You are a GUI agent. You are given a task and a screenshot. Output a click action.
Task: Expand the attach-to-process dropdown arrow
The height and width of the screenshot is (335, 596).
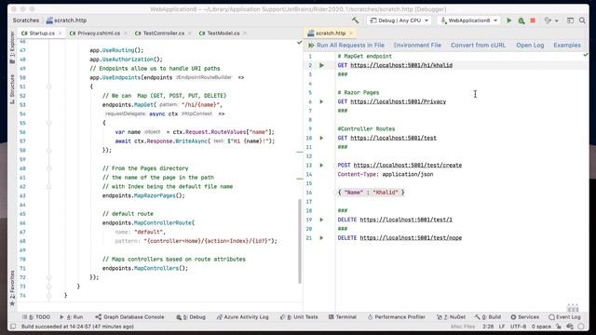pos(557,20)
